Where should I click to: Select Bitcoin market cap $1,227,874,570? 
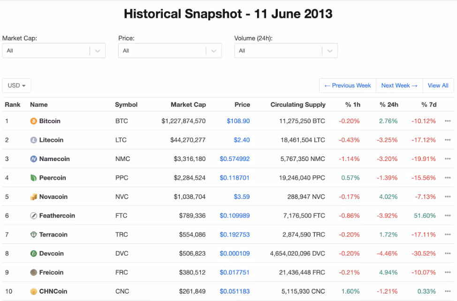183,121
